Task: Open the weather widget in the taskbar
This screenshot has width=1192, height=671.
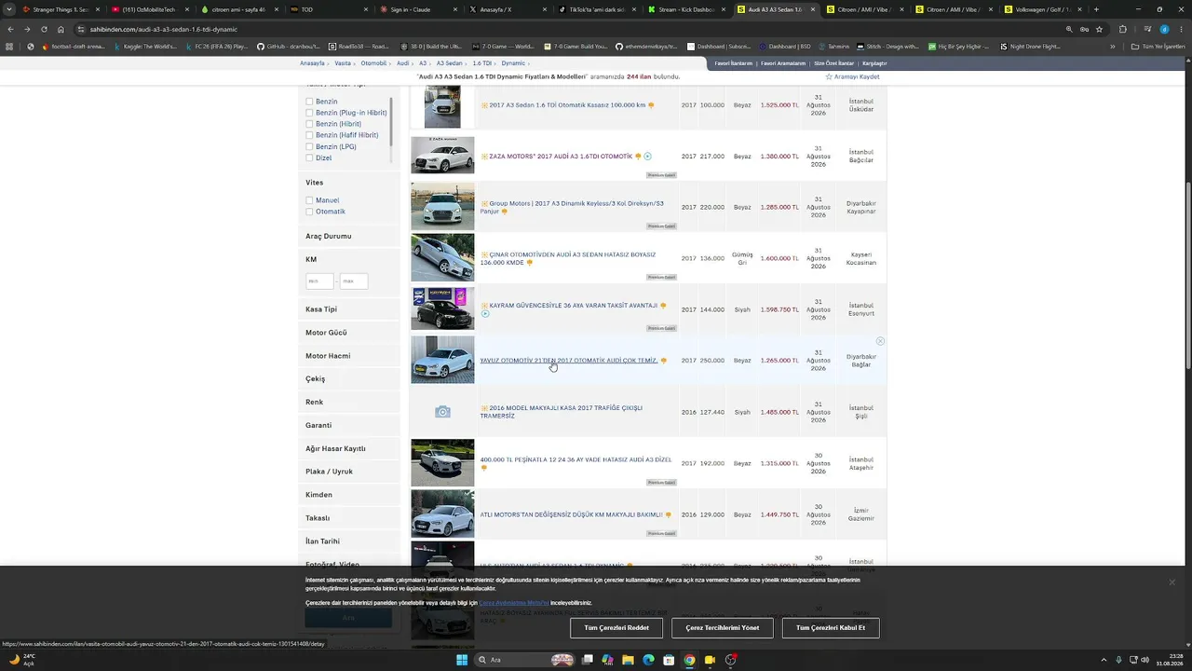Action: point(21,660)
